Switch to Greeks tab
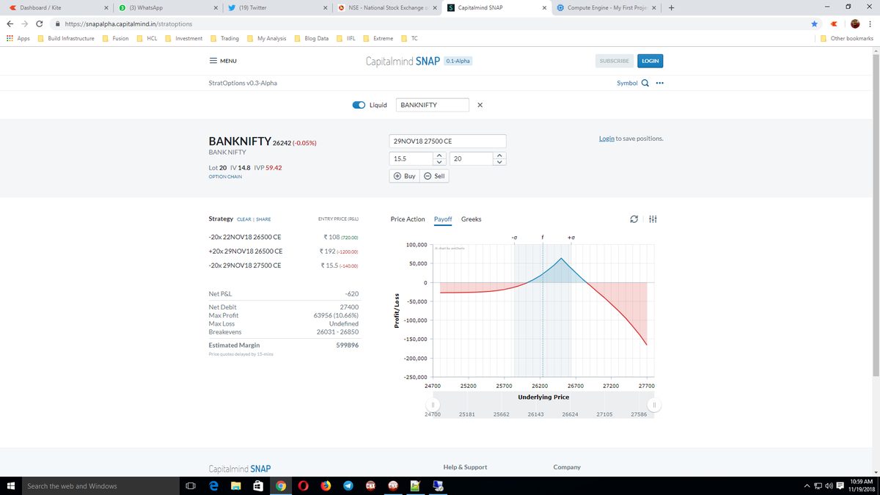 pos(472,219)
